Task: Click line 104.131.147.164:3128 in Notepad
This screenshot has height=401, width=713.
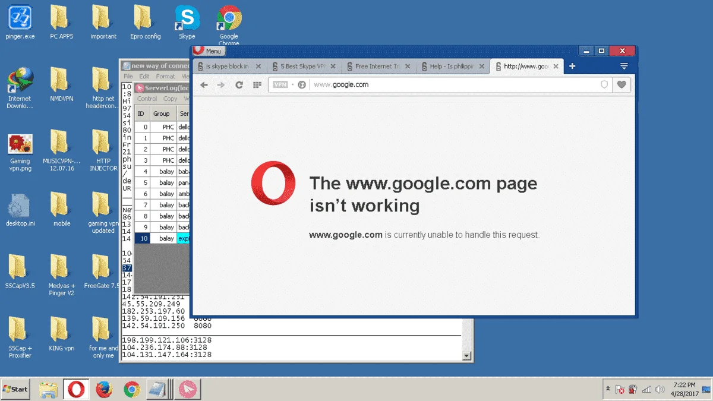Action: coord(166,355)
